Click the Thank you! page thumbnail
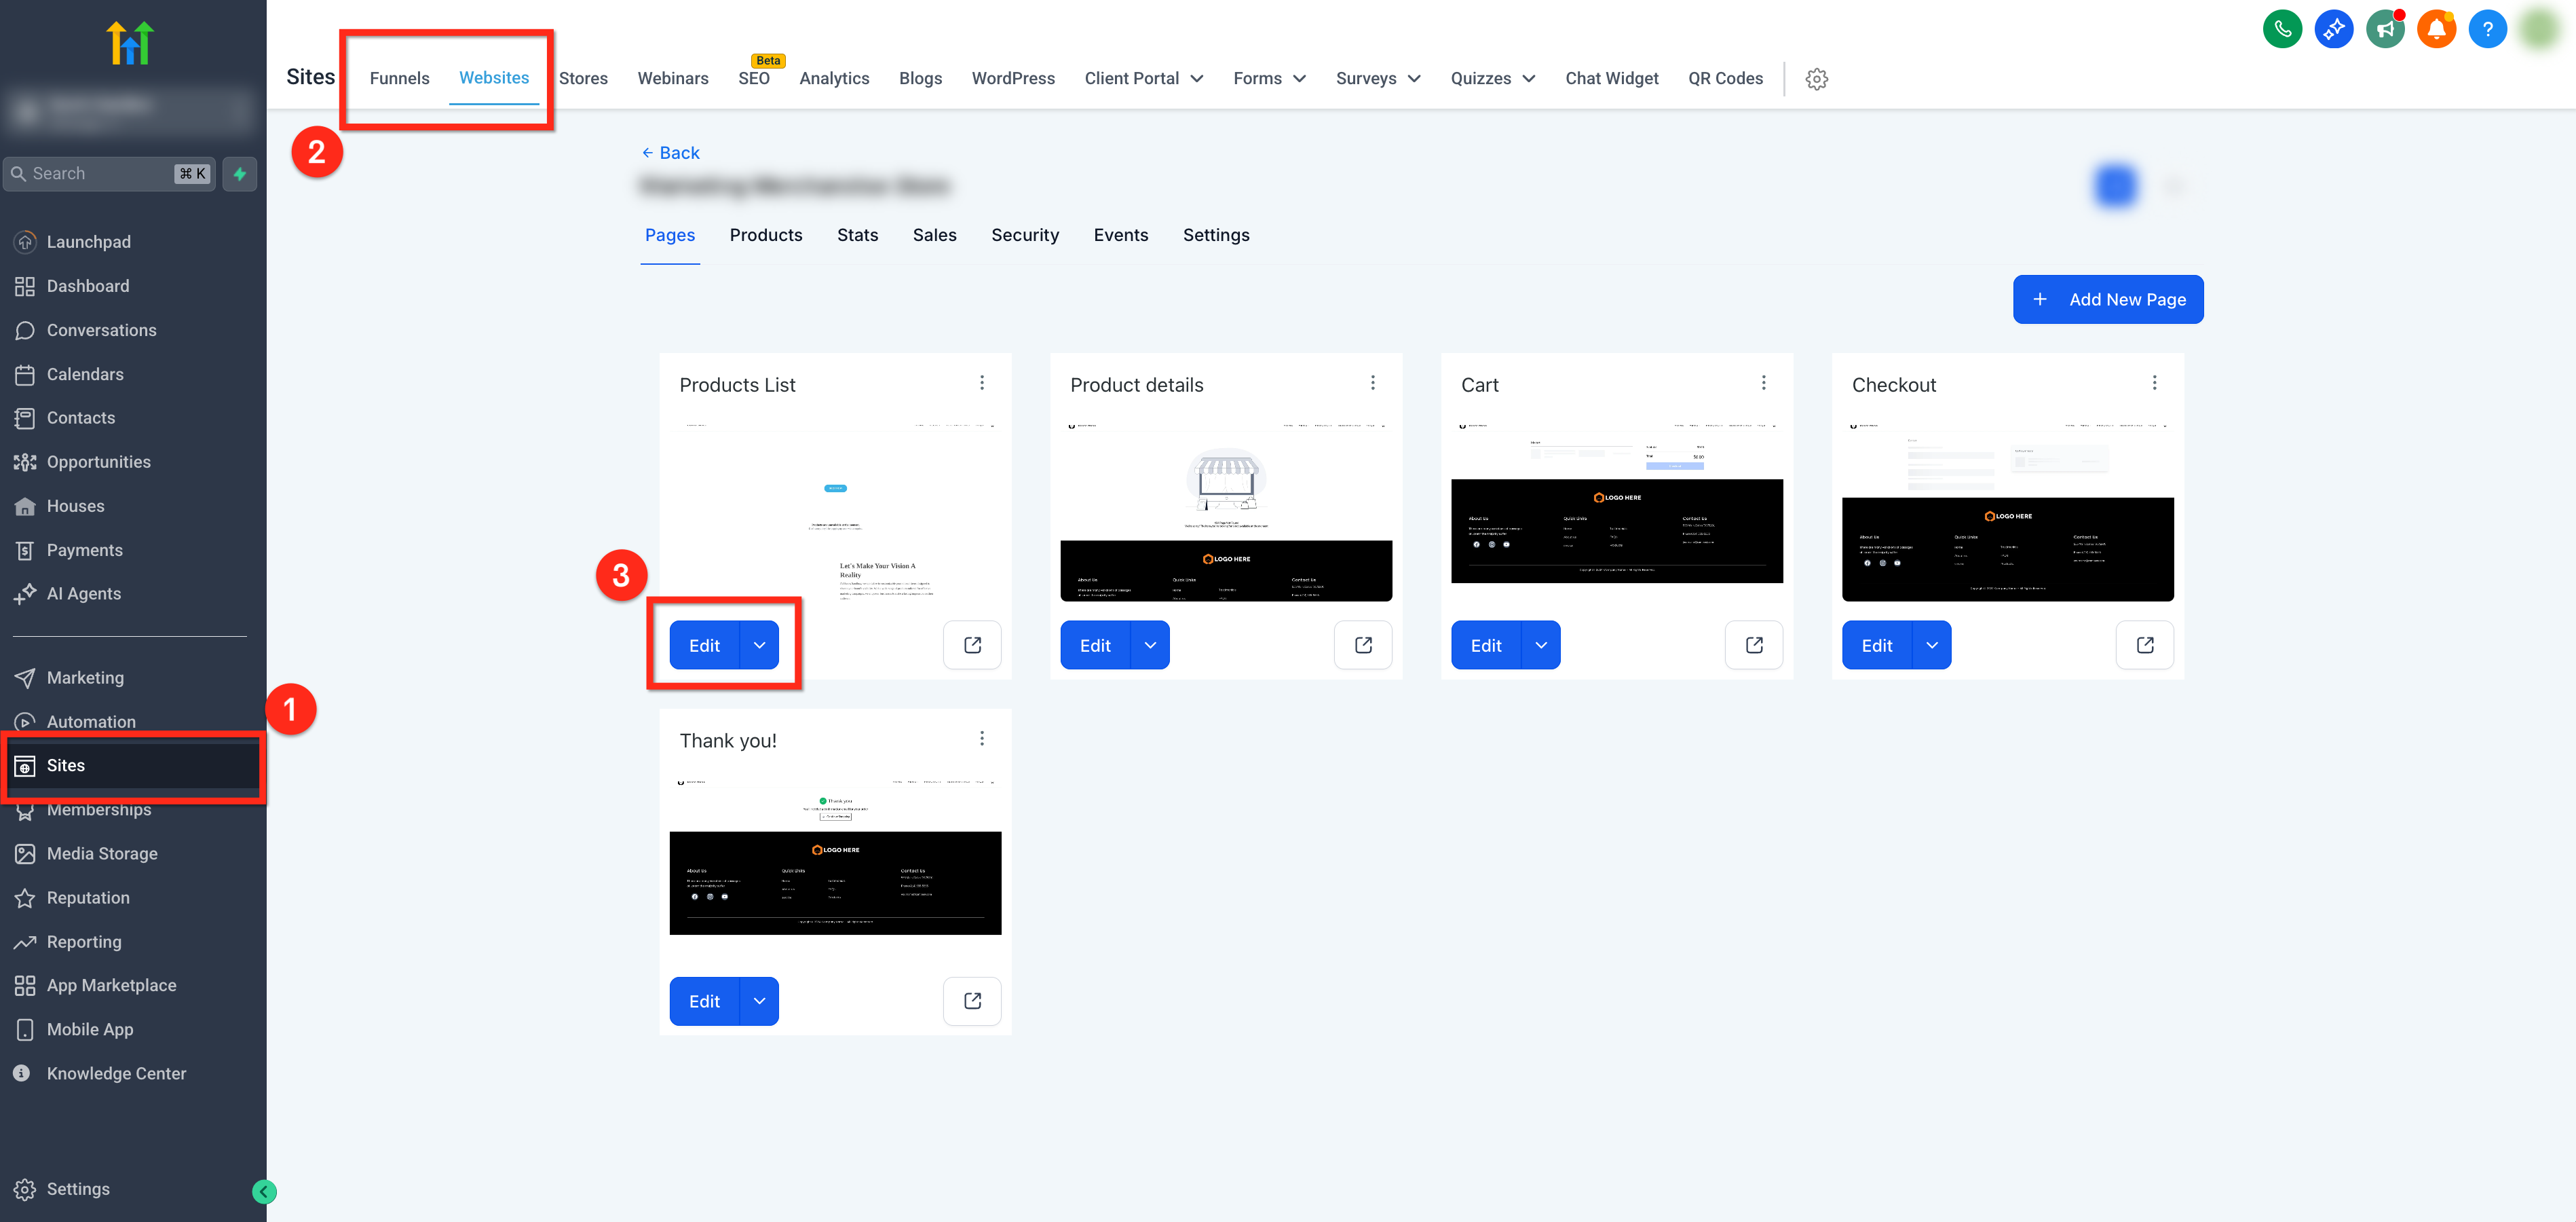This screenshot has height=1222, width=2576. (835, 855)
